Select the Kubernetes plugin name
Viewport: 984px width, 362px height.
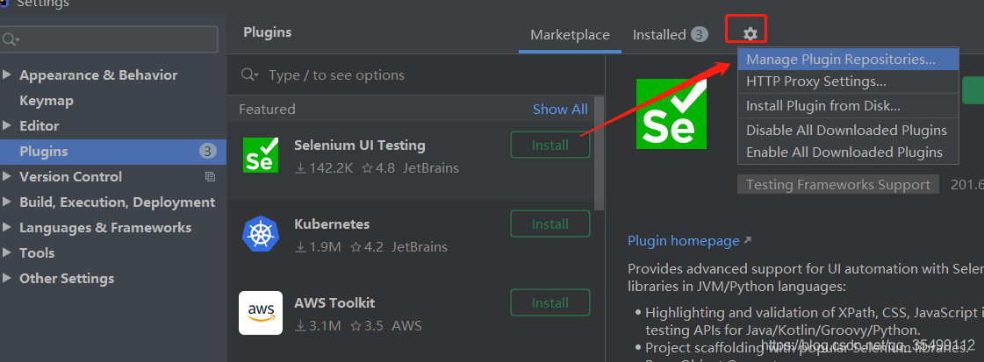coord(332,224)
